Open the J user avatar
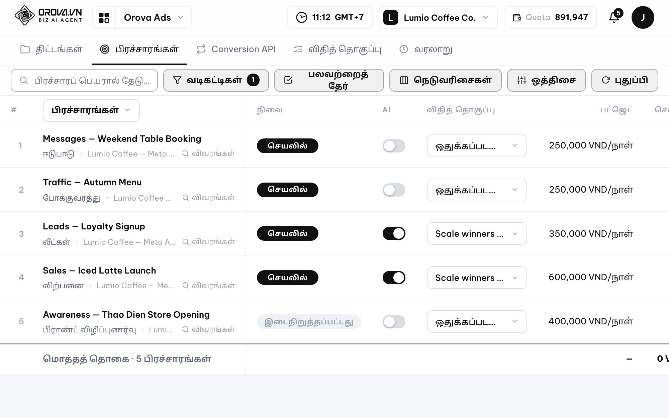The height and width of the screenshot is (418, 669). pos(643,17)
